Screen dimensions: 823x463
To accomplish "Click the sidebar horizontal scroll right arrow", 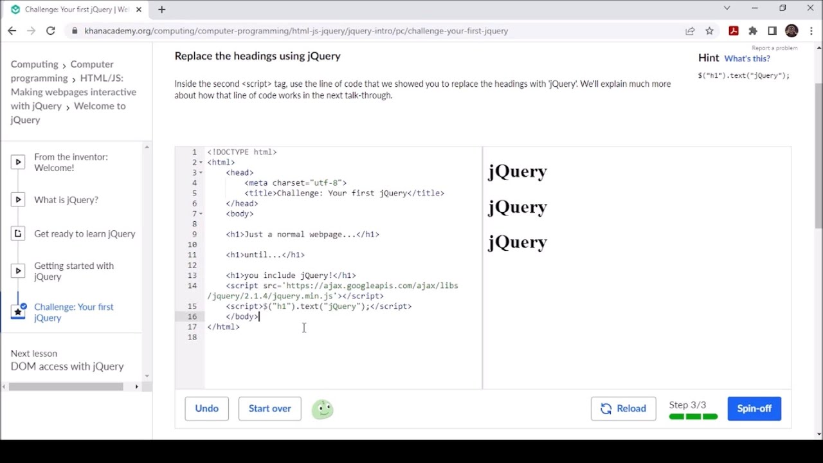I will click(x=136, y=386).
